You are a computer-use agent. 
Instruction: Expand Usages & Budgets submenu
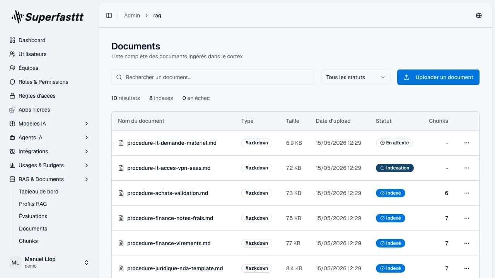pyautogui.click(x=49, y=165)
